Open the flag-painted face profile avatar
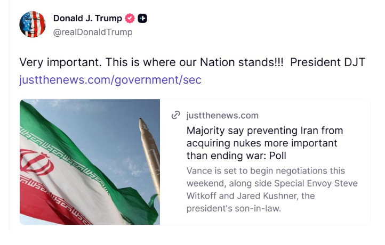This screenshot has width=385, height=245. coord(33,24)
